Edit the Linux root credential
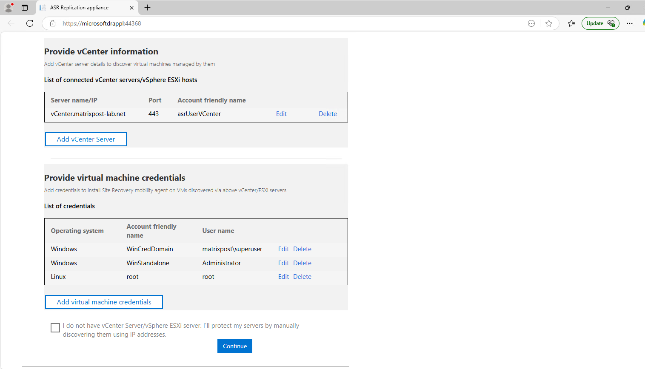Screen dimensions: 645x369 283,277
